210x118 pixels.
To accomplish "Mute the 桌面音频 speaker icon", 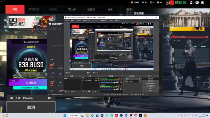I will click(x=117, y=89).
